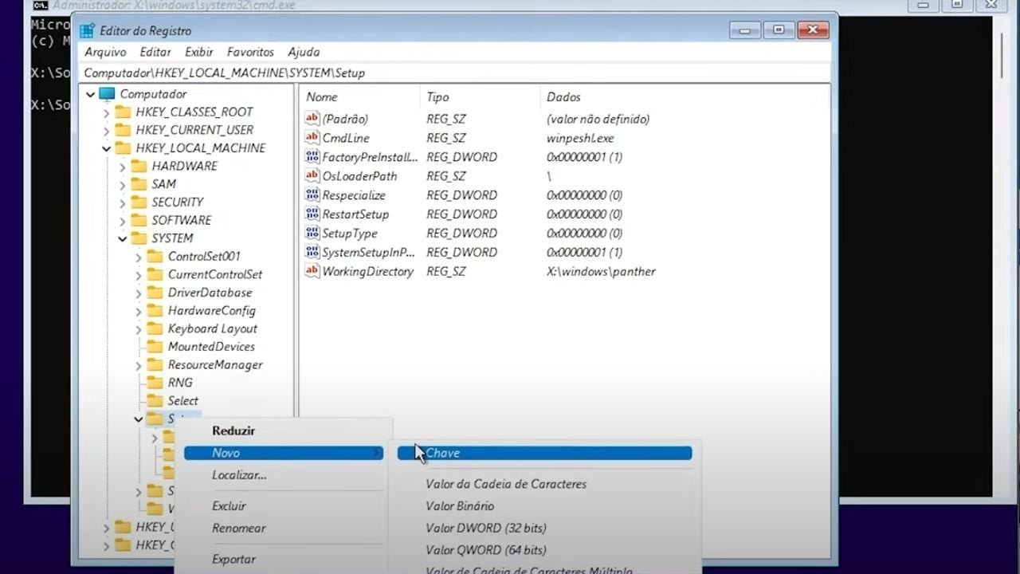Click the ab icon next to (Padrão)
This screenshot has width=1020, height=574.
click(312, 118)
